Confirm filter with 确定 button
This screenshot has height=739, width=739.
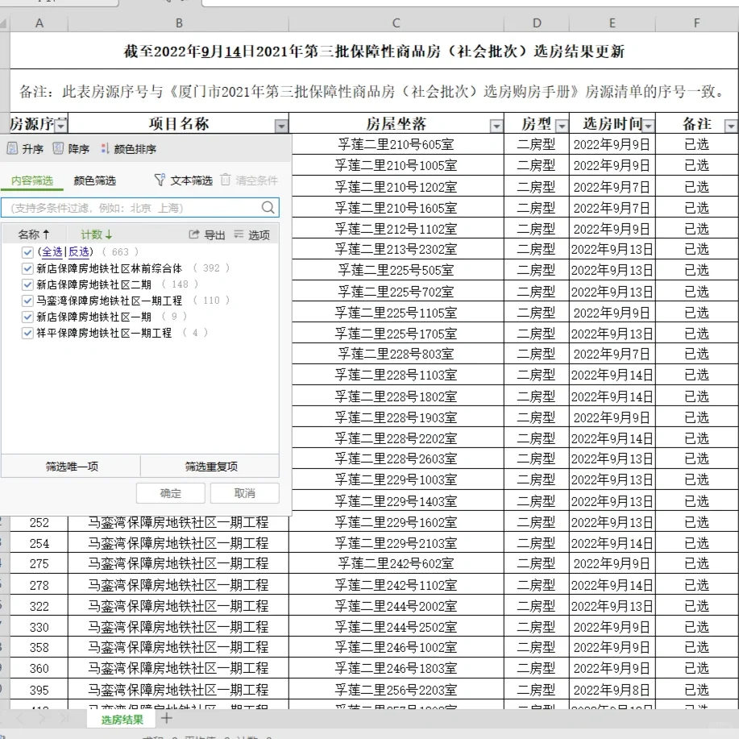coord(171,493)
